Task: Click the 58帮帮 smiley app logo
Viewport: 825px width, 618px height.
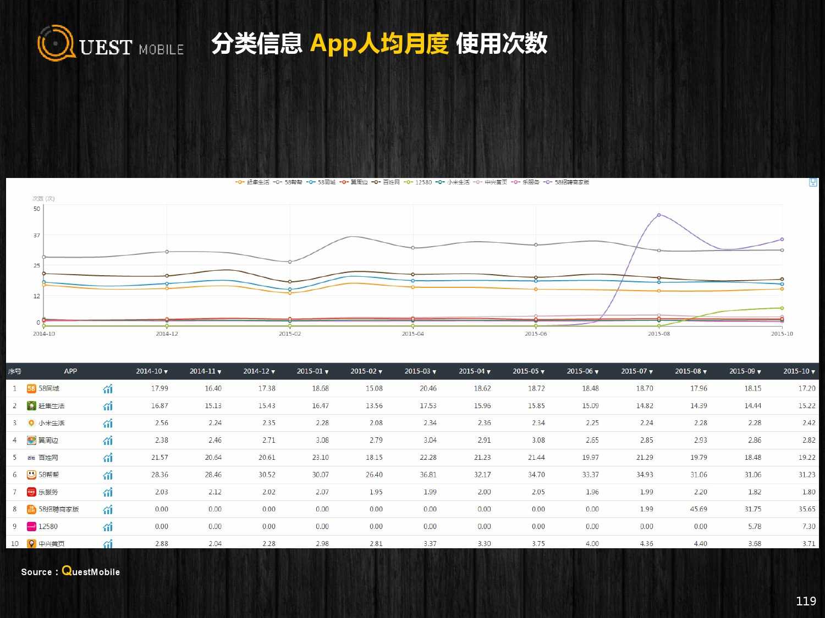Action: (31, 475)
